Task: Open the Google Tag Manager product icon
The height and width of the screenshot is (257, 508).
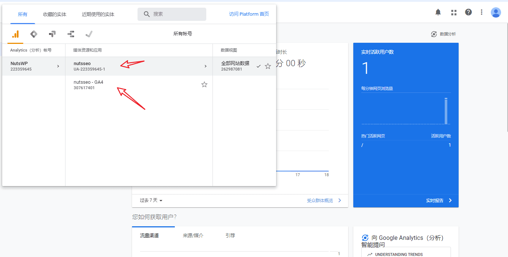Action: (34, 34)
